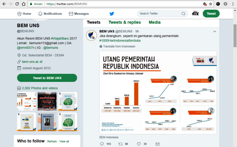Send tweet via direct message icon
Screen dimensions: 237x147
pyautogui.click(x=158, y=144)
